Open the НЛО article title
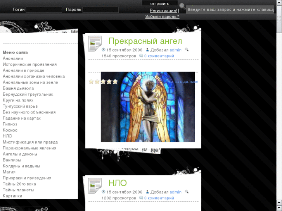This screenshot has height=211, width=282. tap(118, 183)
